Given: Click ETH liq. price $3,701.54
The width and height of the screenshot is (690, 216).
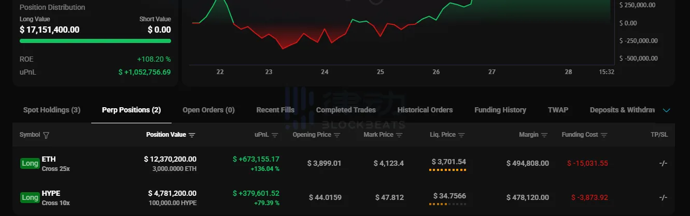Looking at the screenshot, I should (448, 162).
